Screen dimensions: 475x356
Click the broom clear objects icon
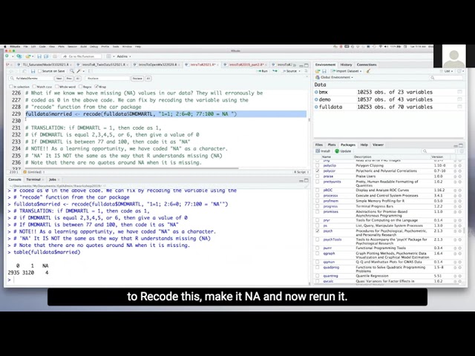coord(368,71)
